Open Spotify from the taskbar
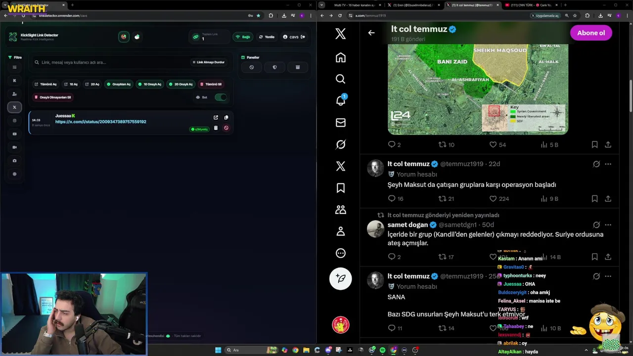Screen dimensions: 633x356 (x=382, y=350)
